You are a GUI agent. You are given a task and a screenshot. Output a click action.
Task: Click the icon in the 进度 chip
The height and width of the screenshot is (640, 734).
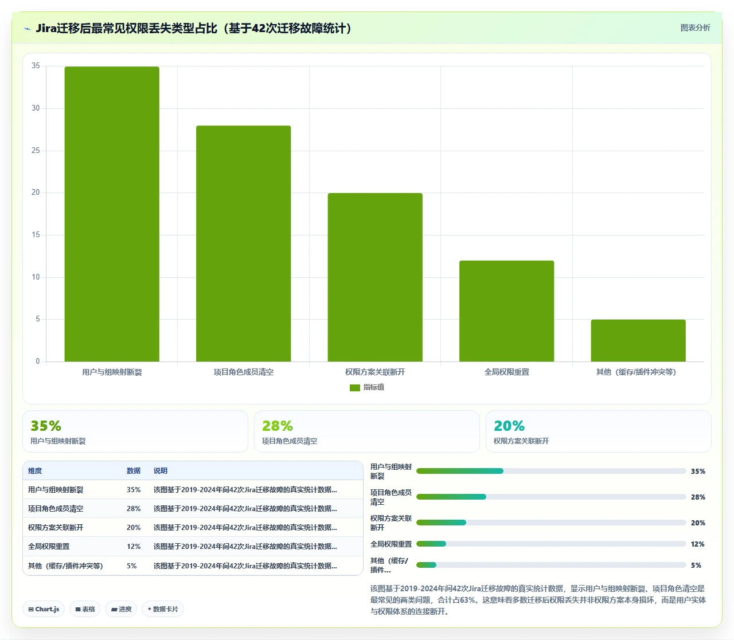[114, 610]
